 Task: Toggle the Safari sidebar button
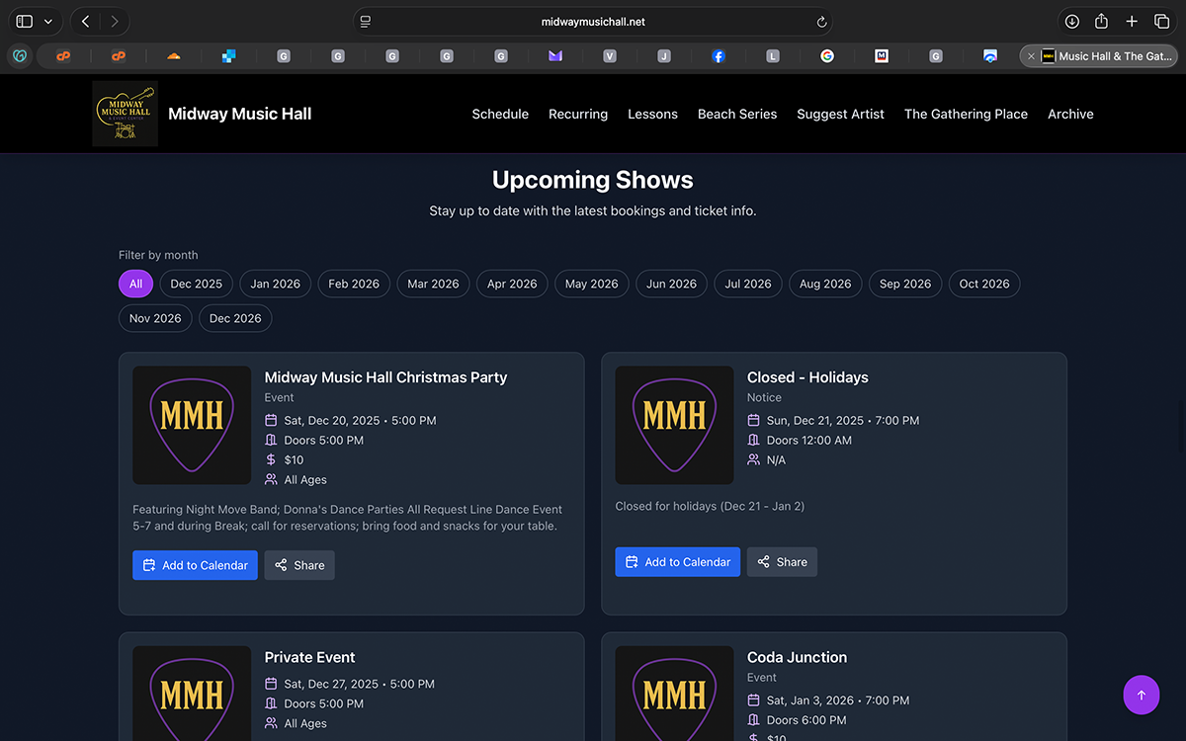pyautogui.click(x=25, y=21)
